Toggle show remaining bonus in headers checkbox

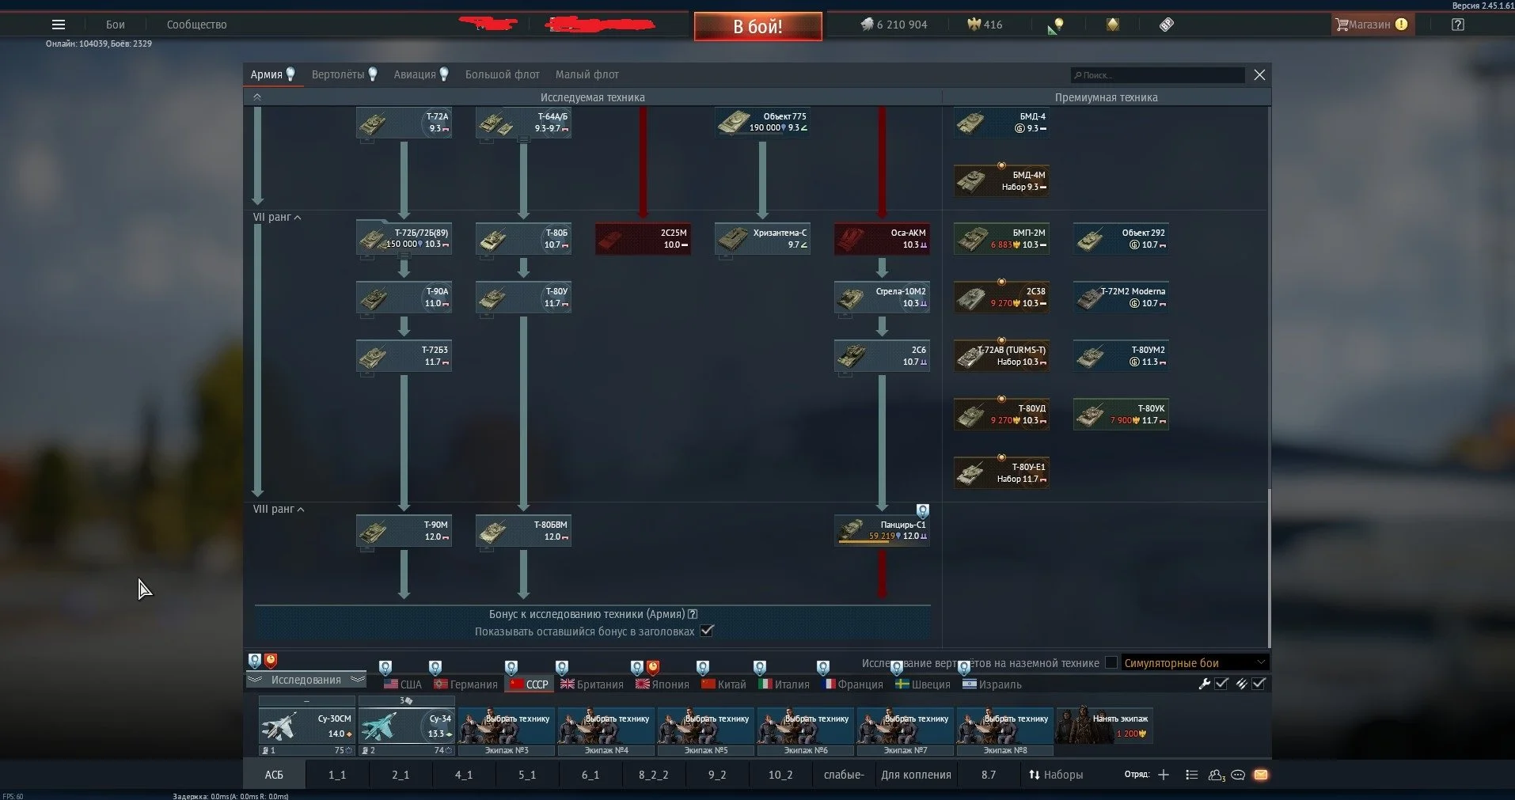pos(708,631)
